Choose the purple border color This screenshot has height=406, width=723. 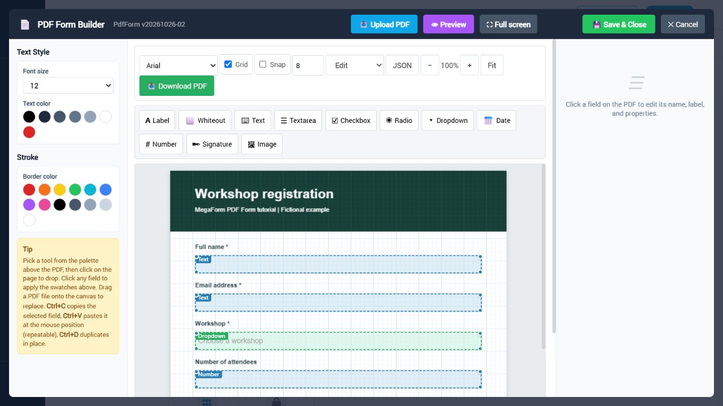[29, 205]
